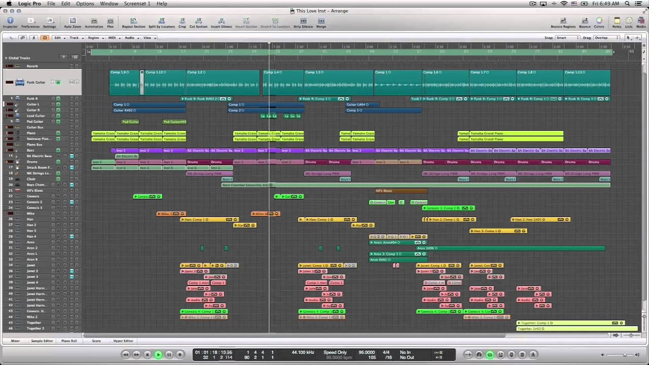Open the Arrange Track menu

tap(76, 38)
